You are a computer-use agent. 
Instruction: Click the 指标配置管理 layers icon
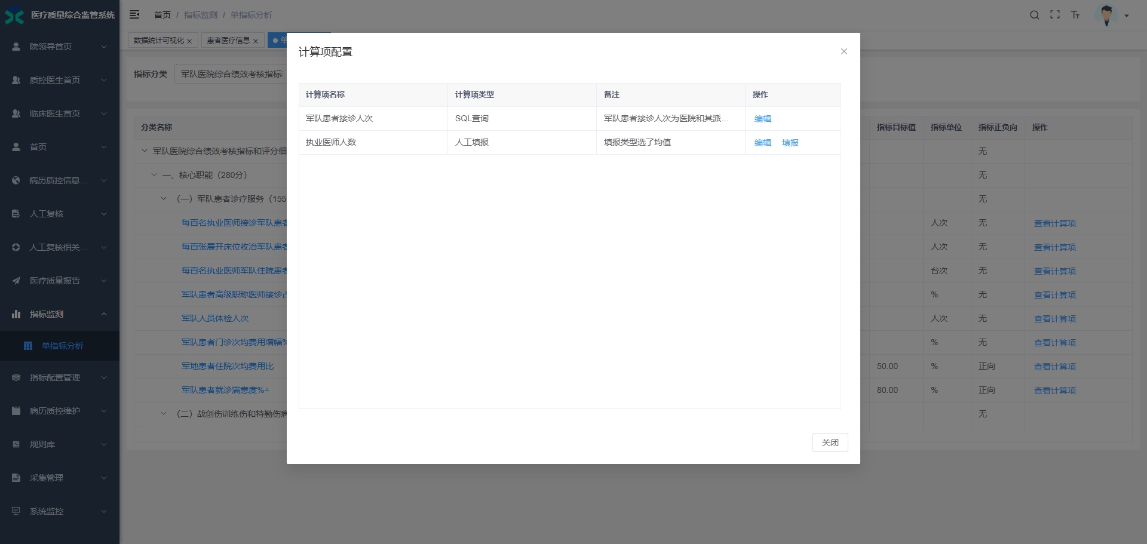pyautogui.click(x=16, y=377)
